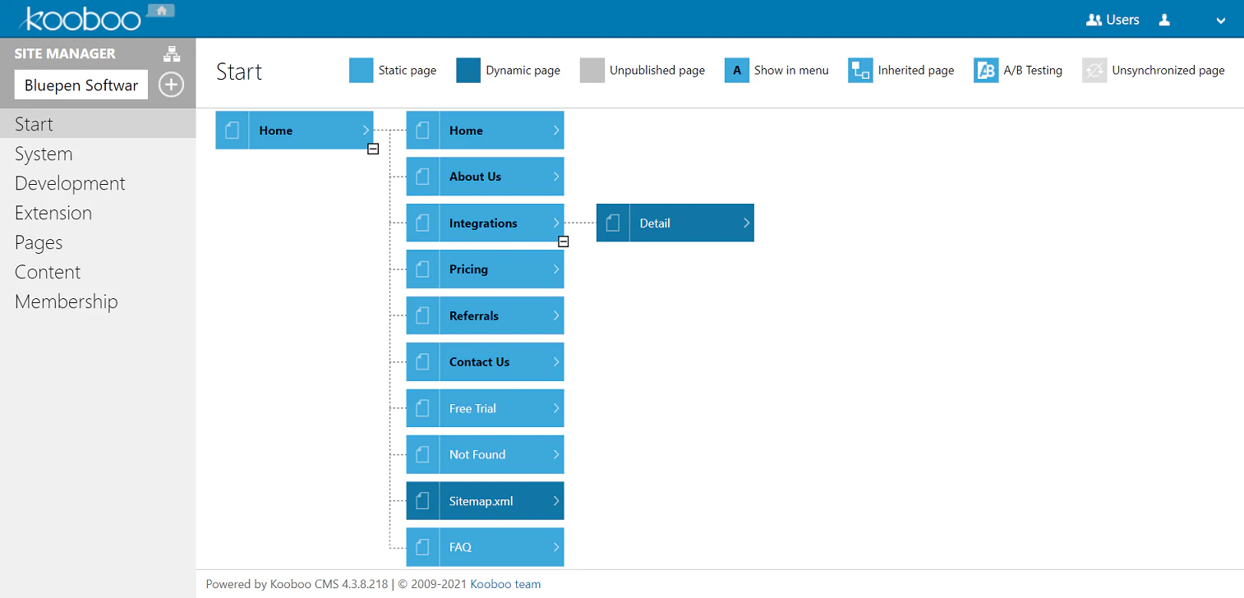This screenshot has width=1244, height=598.
Task: Open the site structure icon in Site Manager header
Action: coord(172,53)
